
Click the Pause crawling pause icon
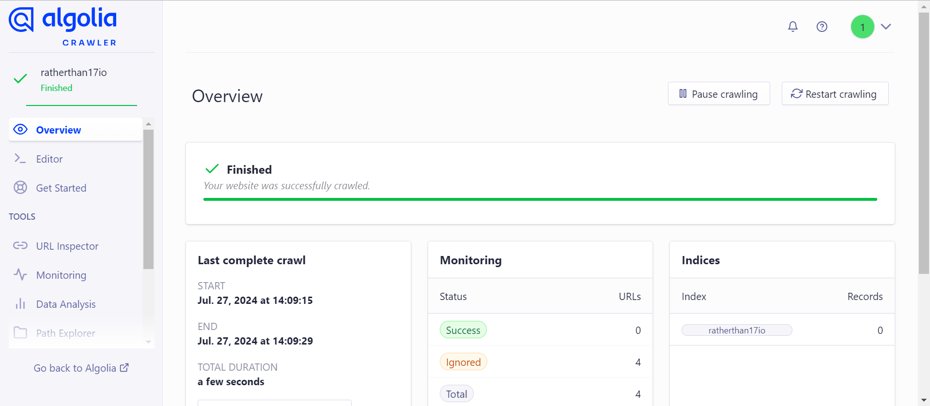(x=683, y=93)
